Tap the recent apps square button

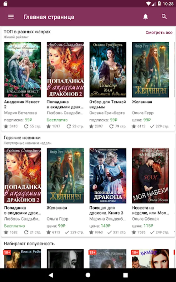125,275
